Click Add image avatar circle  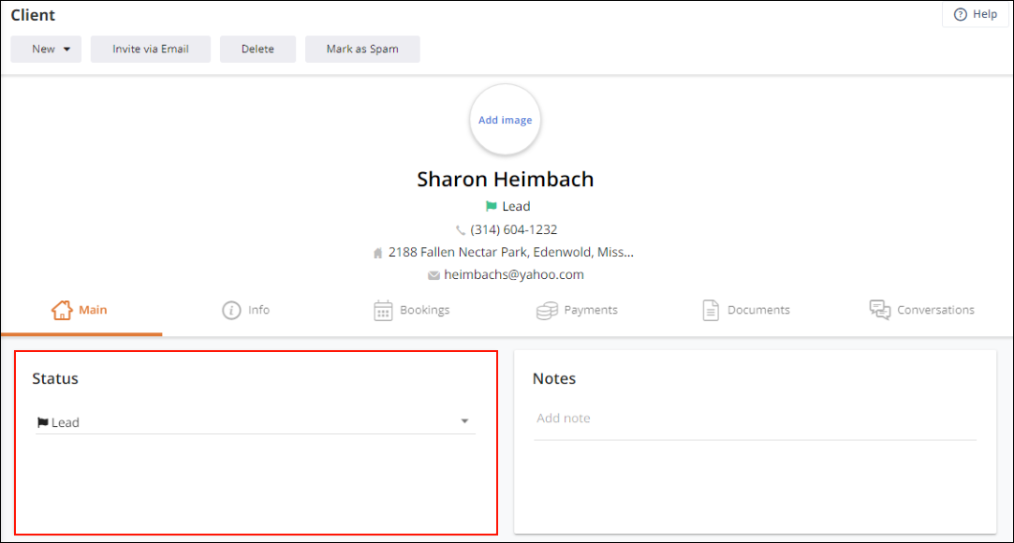coord(505,120)
